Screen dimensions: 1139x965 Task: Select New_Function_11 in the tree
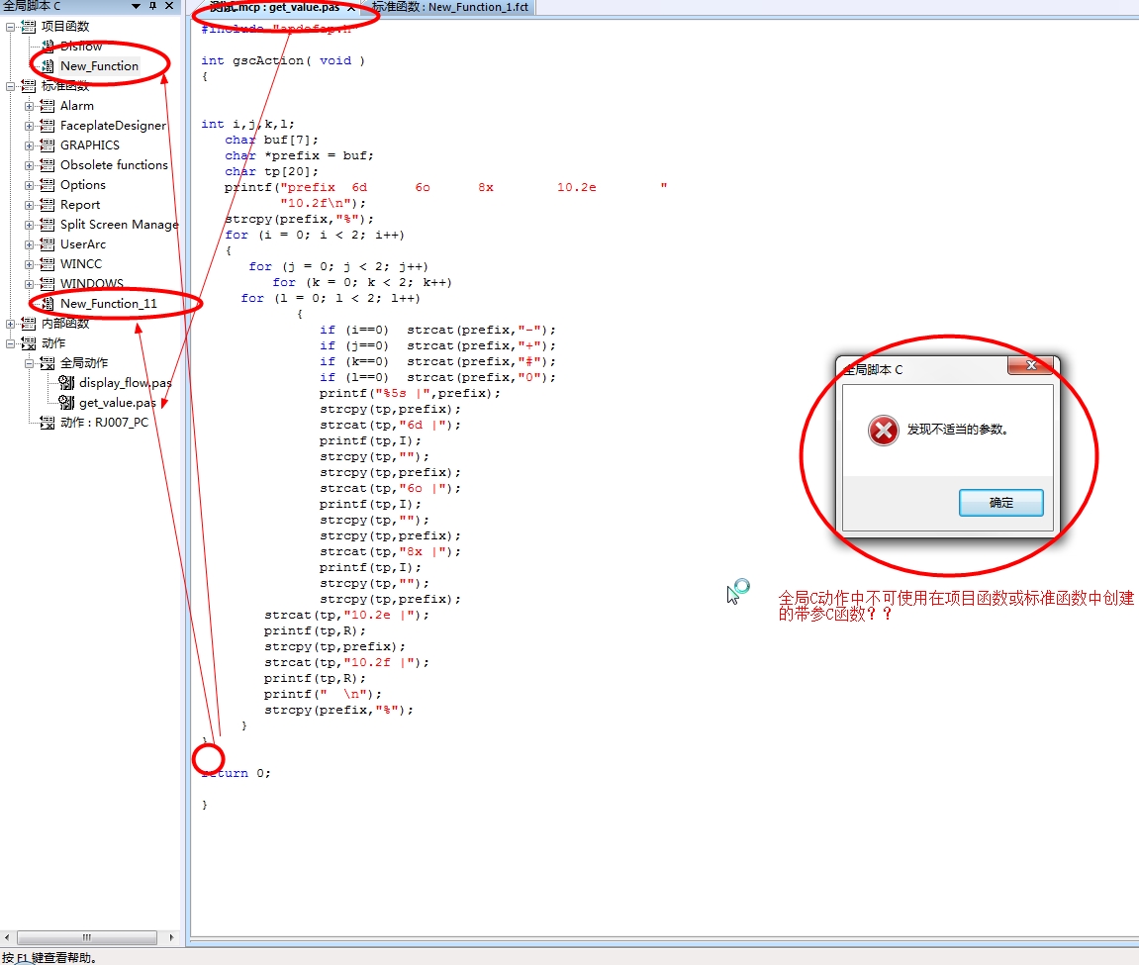pos(108,304)
